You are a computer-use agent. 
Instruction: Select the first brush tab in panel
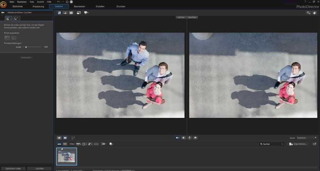coord(8,18)
